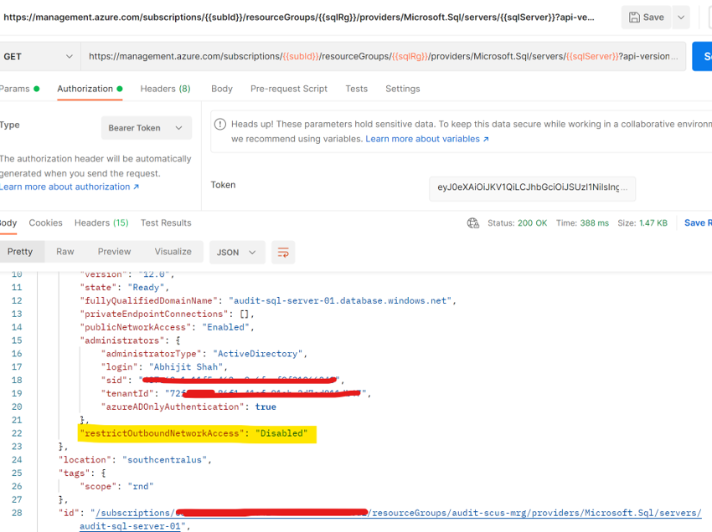Toggle the word wrap lines icon
The height and width of the screenshot is (532, 712).
pos(283,252)
